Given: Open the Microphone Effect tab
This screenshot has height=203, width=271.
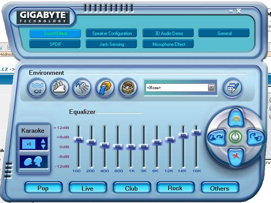Looking at the screenshot, I should (168, 44).
